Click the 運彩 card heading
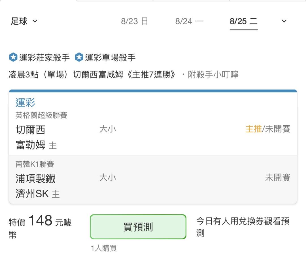The width and height of the screenshot is (306, 266). click(x=25, y=103)
